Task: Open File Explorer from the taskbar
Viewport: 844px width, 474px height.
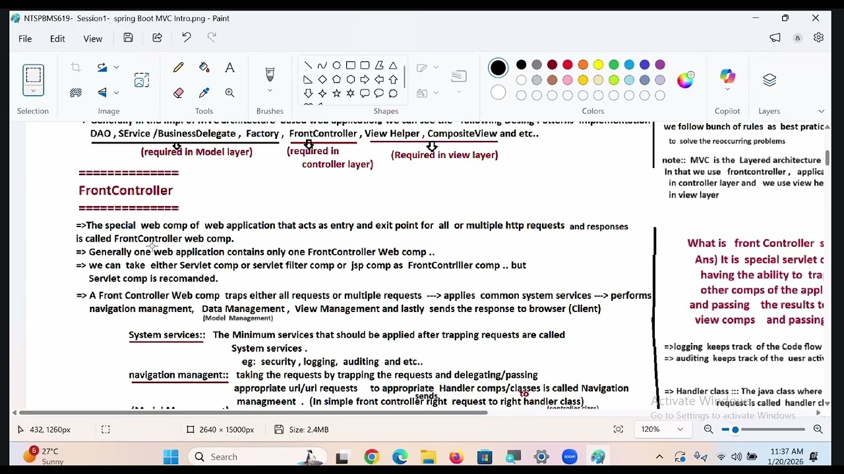Action: click(428, 457)
